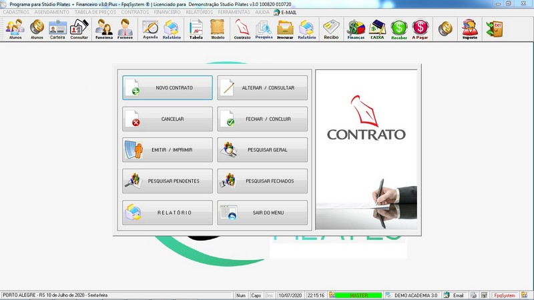
Task: Open Alunos toolbar icon showing group of people
Action: pos(15,29)
